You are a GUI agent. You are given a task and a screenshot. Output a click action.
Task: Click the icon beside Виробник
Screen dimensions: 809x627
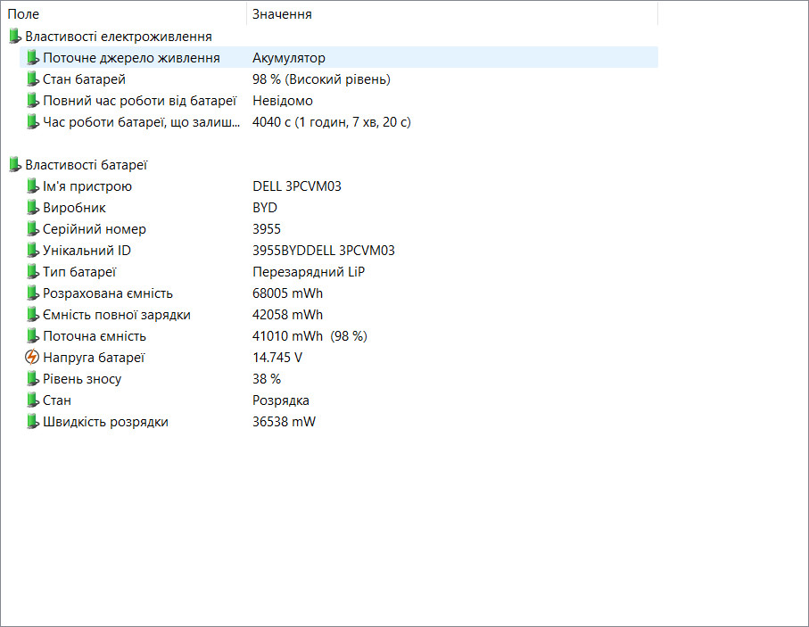(x=32, y=208)
